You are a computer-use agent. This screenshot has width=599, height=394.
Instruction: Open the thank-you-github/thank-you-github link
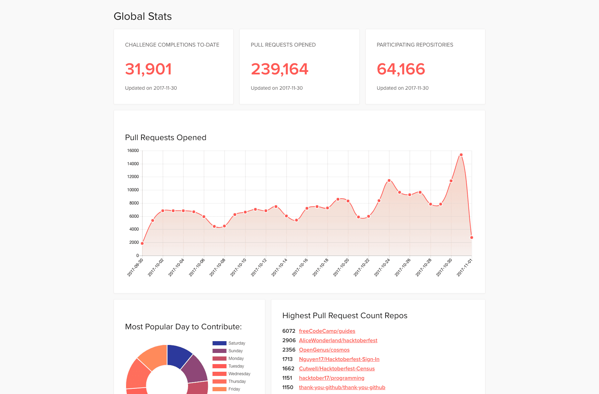342,387
